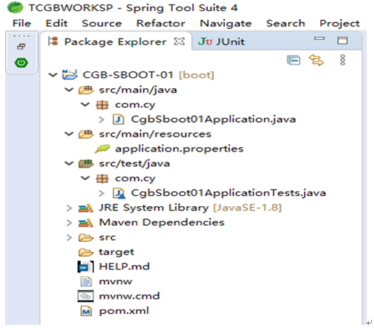Click Maven Dependencies library icon

(86, 223)
